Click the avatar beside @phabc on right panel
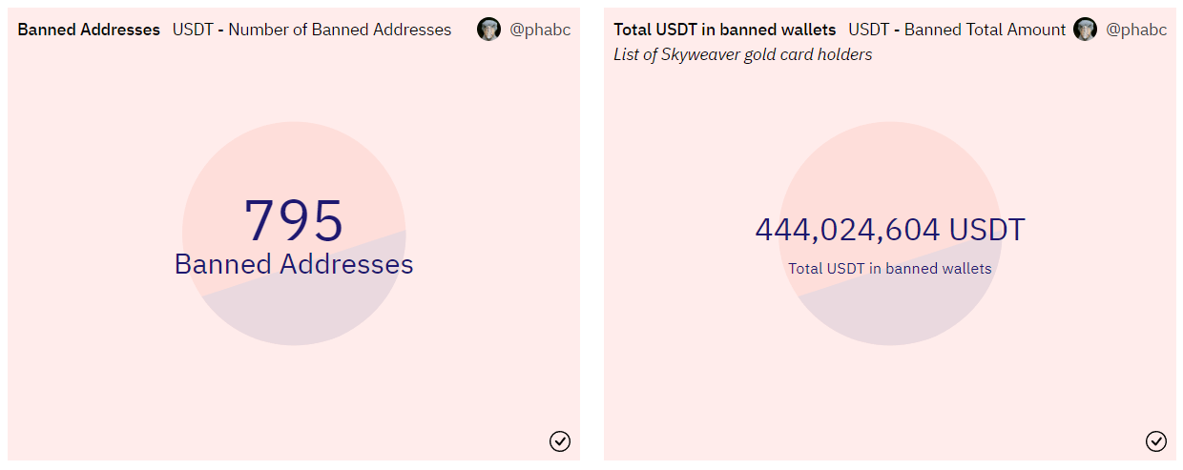The height and width of the screenshot is (470, 1183). click(1086, 30)
